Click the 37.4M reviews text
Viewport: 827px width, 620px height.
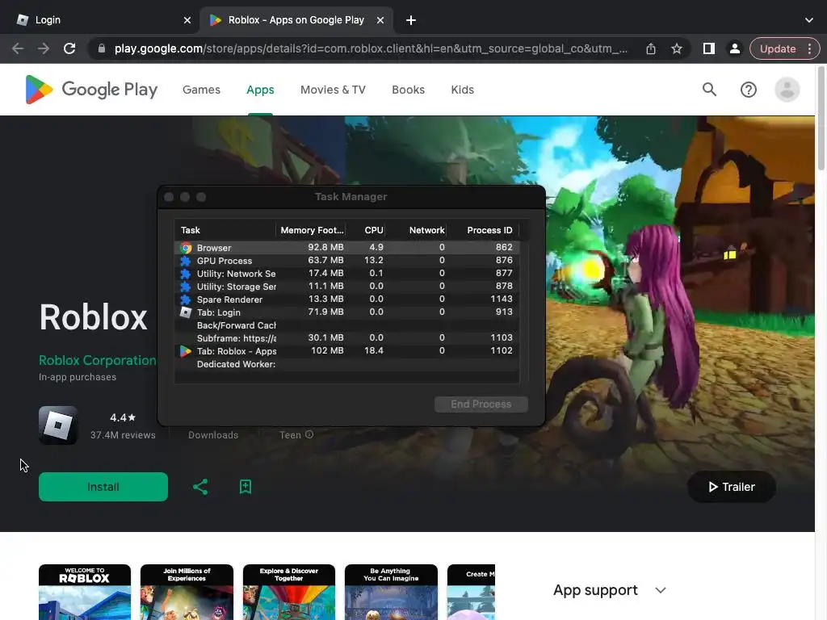(123, 435)
